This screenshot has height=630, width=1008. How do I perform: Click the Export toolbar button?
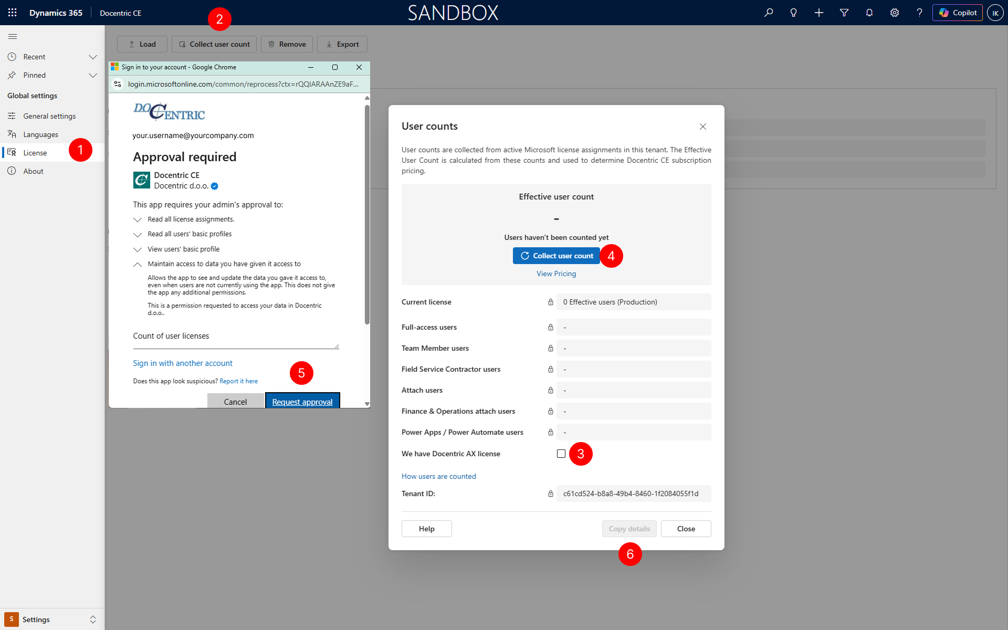[342, 44]
